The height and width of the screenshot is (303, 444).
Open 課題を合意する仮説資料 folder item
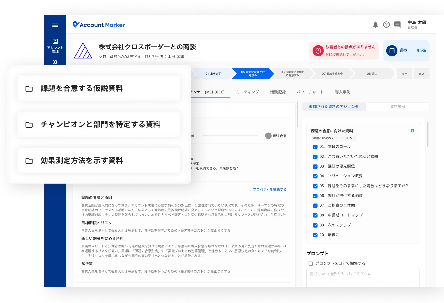click(x=99, y=88)
